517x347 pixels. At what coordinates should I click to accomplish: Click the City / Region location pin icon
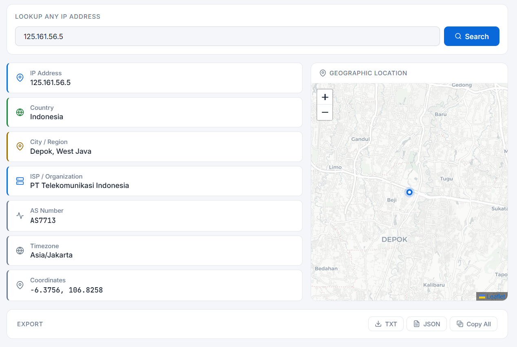20,146
